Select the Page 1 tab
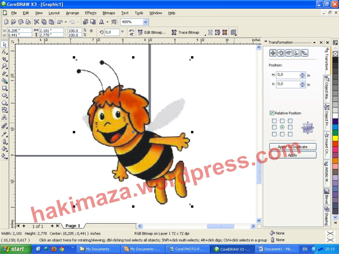Screen dimensions: 339x254 (x=73, y=226)
